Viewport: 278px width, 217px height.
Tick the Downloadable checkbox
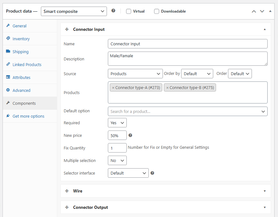click(157, 11)
